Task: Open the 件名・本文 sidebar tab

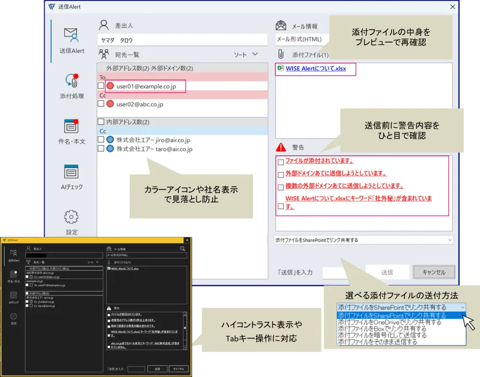Action: [x=72, y=132]
